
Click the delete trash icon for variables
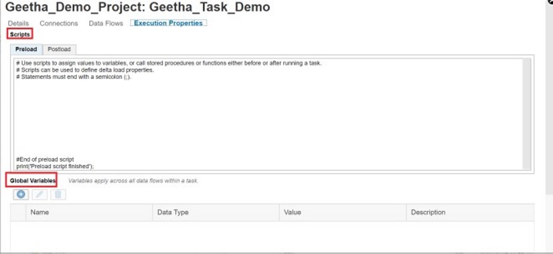[x=58, y=194]
